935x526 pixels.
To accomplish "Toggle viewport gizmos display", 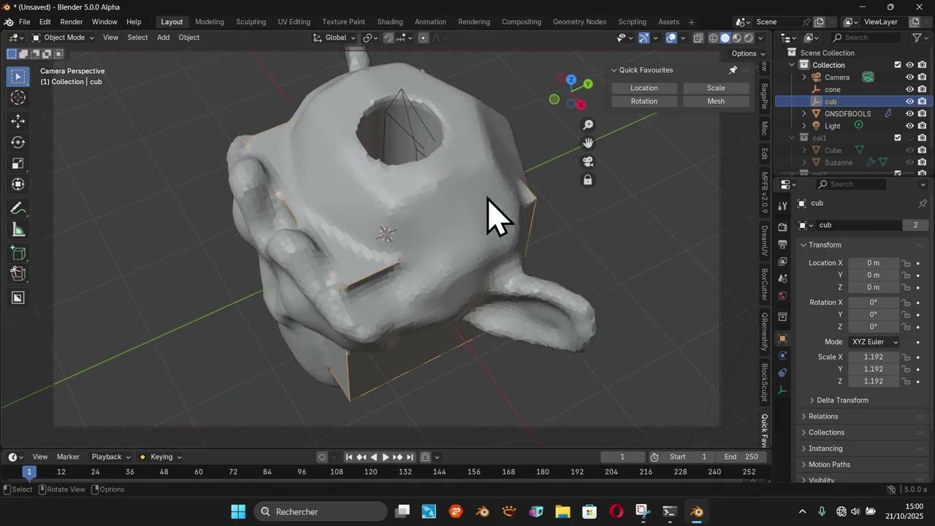I will tap(644, 38).
